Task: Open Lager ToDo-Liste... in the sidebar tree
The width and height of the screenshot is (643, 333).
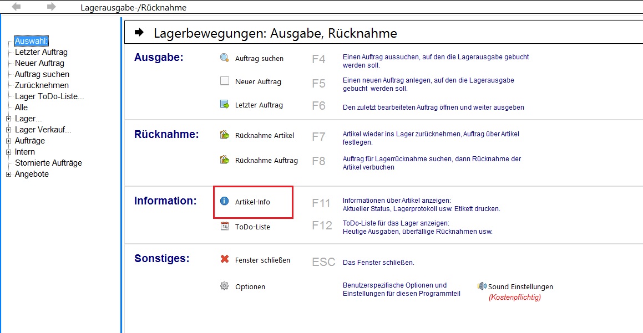Action: 49,96
